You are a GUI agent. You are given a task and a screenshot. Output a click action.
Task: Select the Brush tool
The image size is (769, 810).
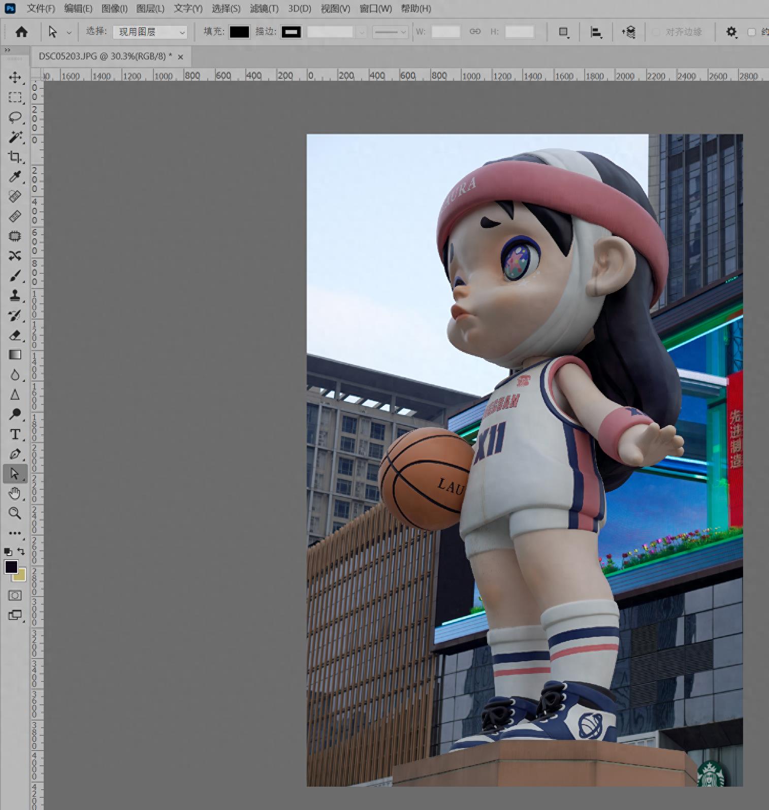coord(15,275)
